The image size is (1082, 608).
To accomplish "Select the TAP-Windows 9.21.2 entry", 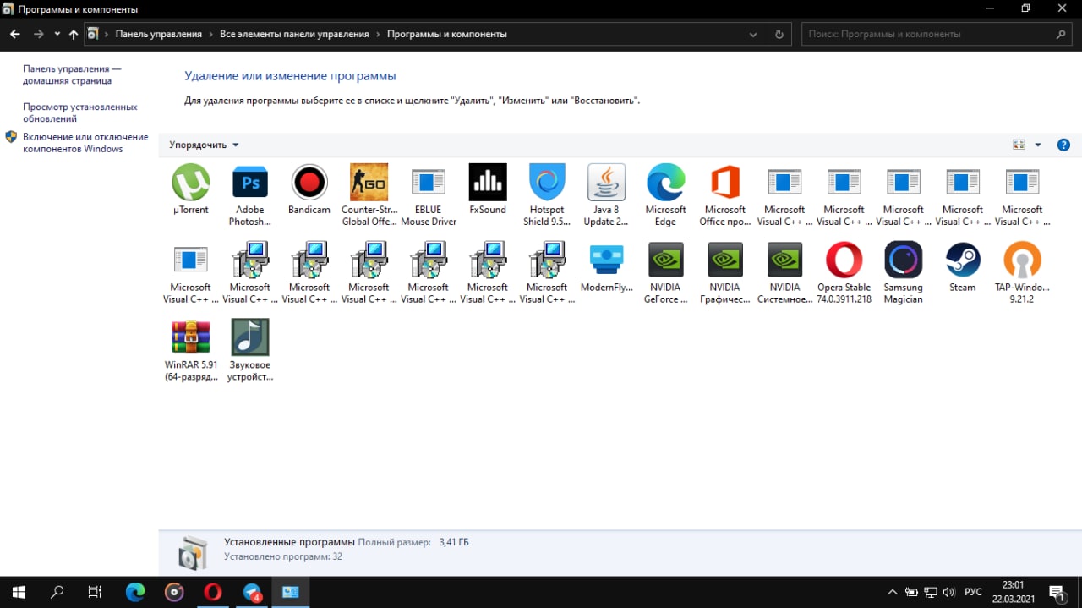I will 1022,273.
